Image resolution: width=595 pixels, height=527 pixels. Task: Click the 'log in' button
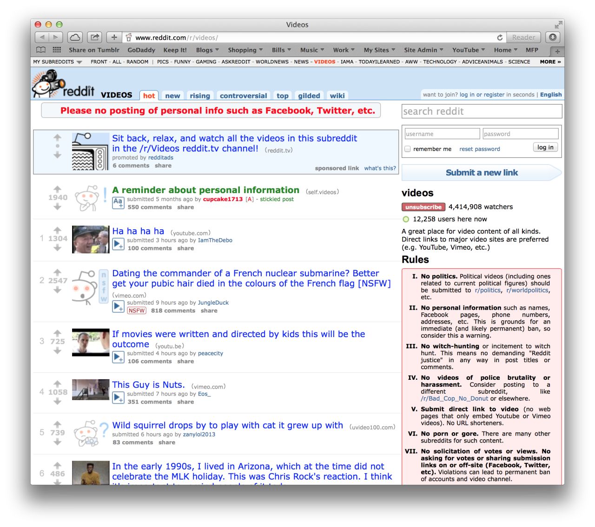pos(545,147)
